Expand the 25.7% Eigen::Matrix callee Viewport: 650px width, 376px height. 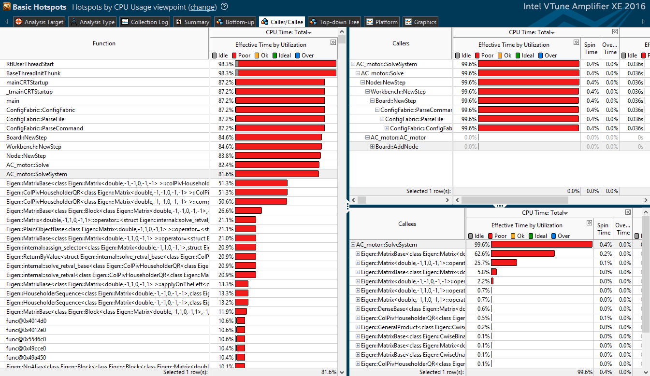point(358,263)
